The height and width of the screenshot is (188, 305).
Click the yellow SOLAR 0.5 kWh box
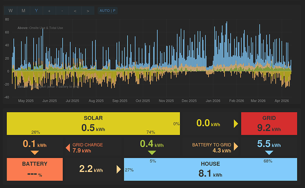tap(93, 124)
